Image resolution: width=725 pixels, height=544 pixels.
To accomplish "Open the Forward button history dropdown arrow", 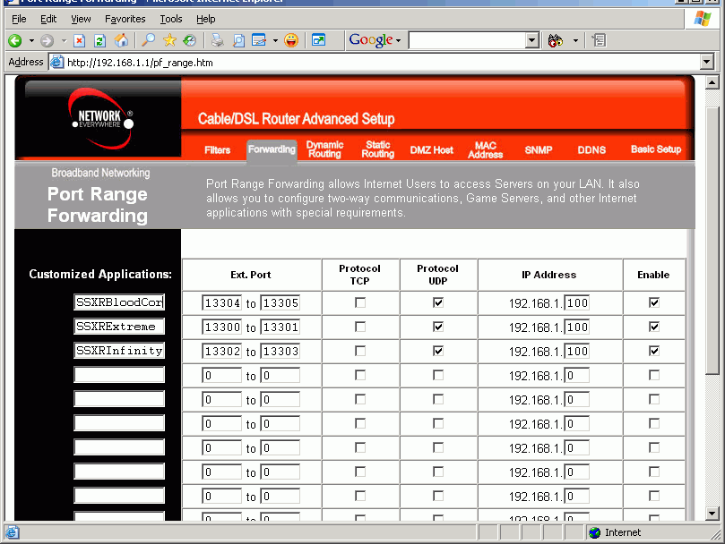I will [64, 40].
